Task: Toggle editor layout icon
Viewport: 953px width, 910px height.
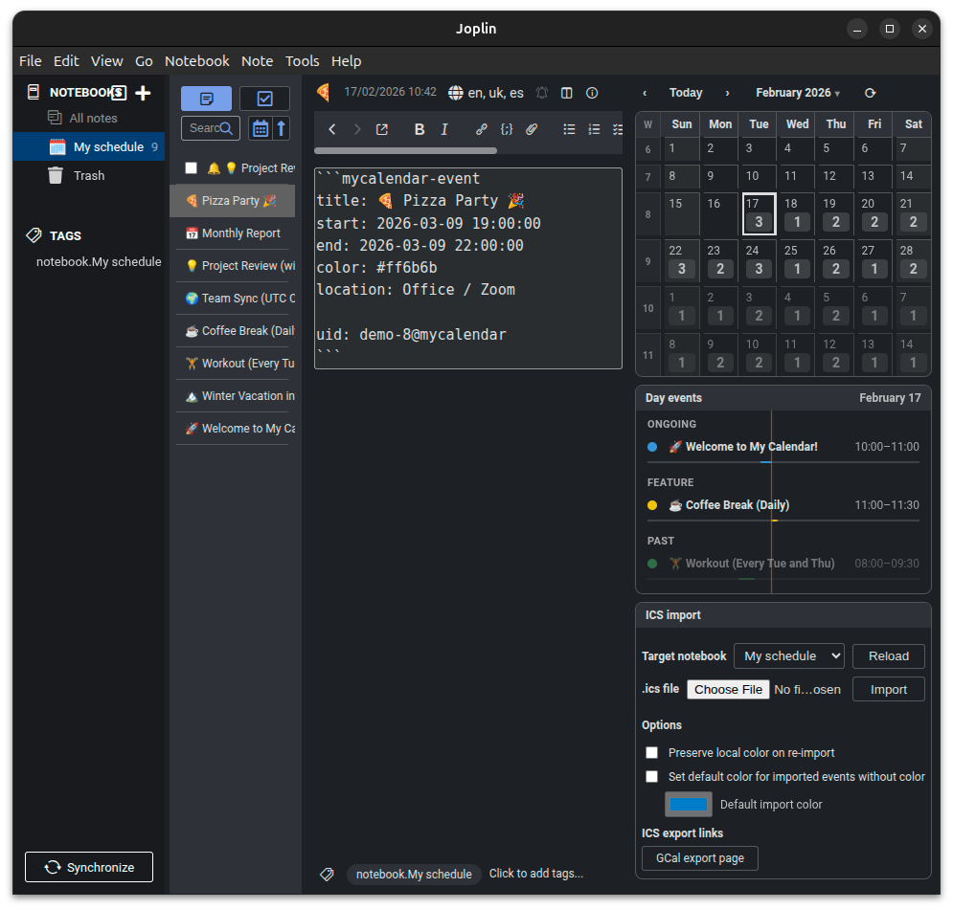Action: (x=566, y=93)
